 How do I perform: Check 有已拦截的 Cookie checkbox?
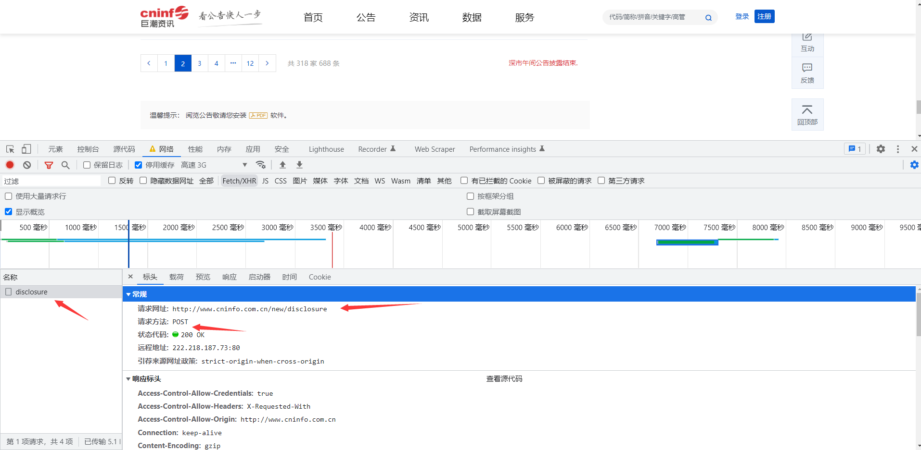tap(464, 181)
